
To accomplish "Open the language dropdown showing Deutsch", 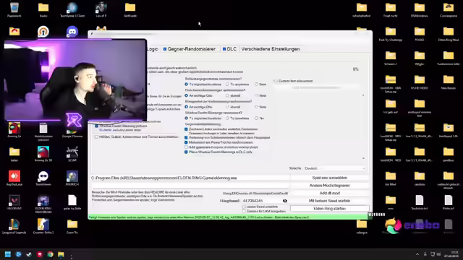I will click(x=334, y=168).
